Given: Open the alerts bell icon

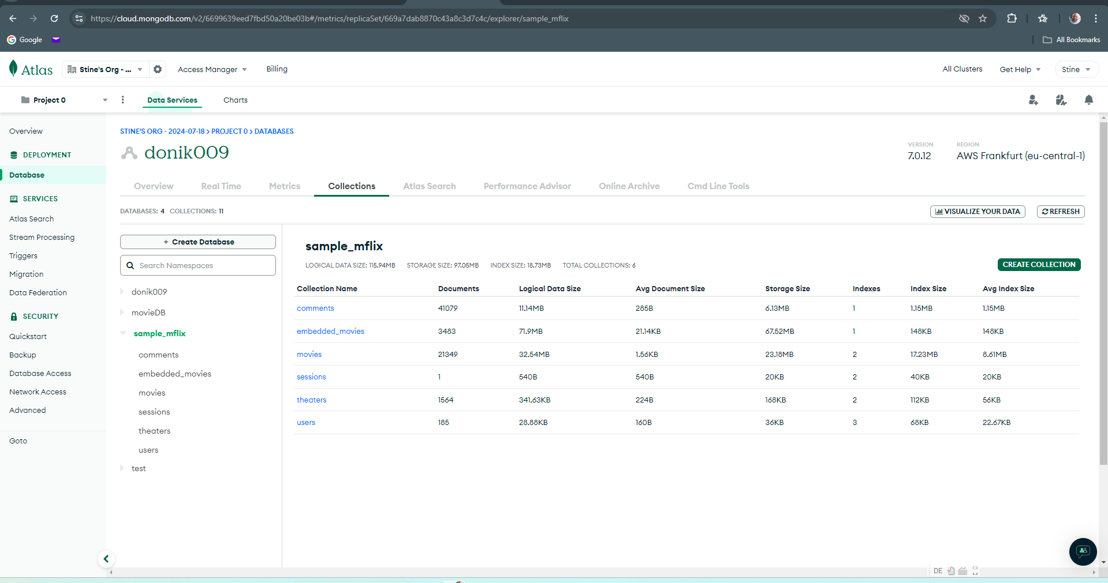Looking at the screenshot, I should pos(1089,100).
